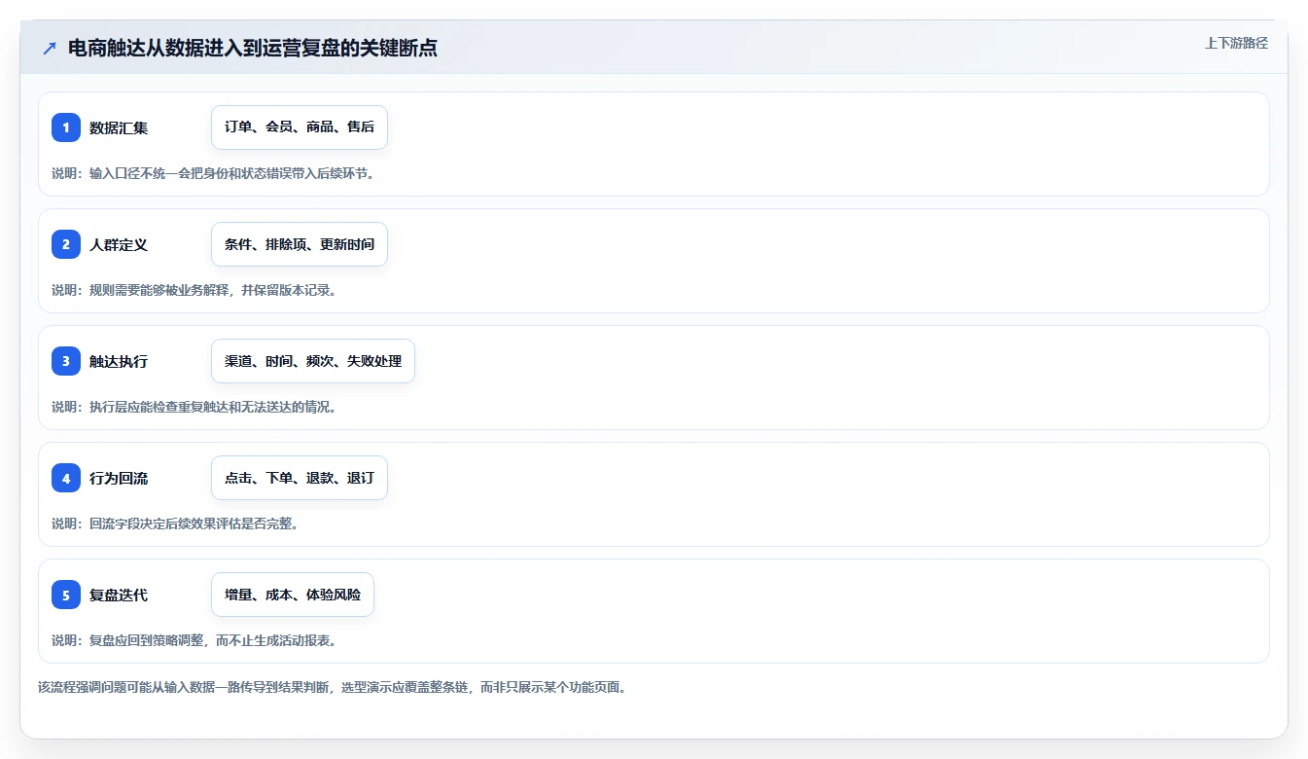Click the 数据汇集 step name
This screenshot has height=759, width=1308.
tap(119, 127)
